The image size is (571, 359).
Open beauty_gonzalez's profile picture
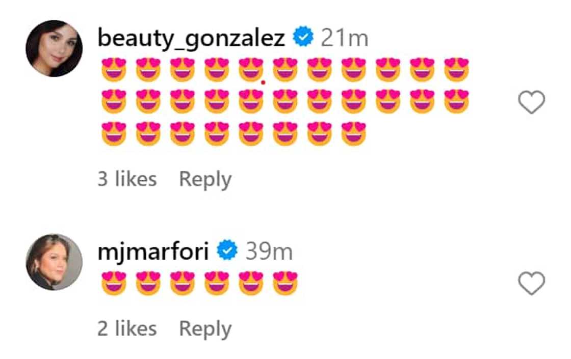(54, 48)
